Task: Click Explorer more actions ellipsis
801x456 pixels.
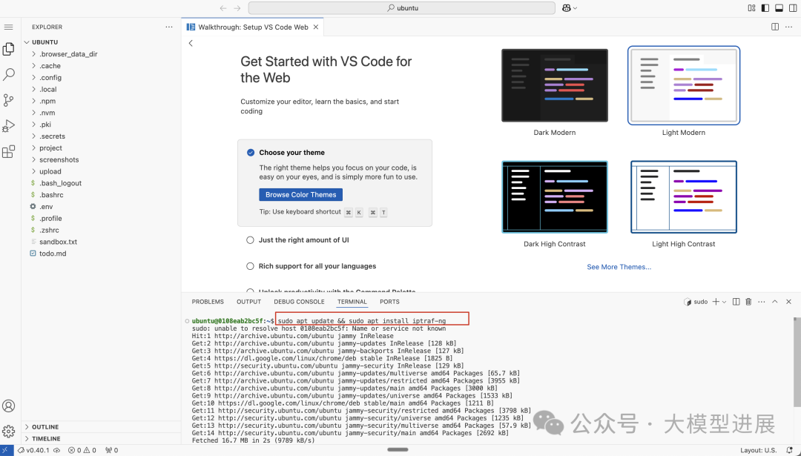Action: [169, 27]
